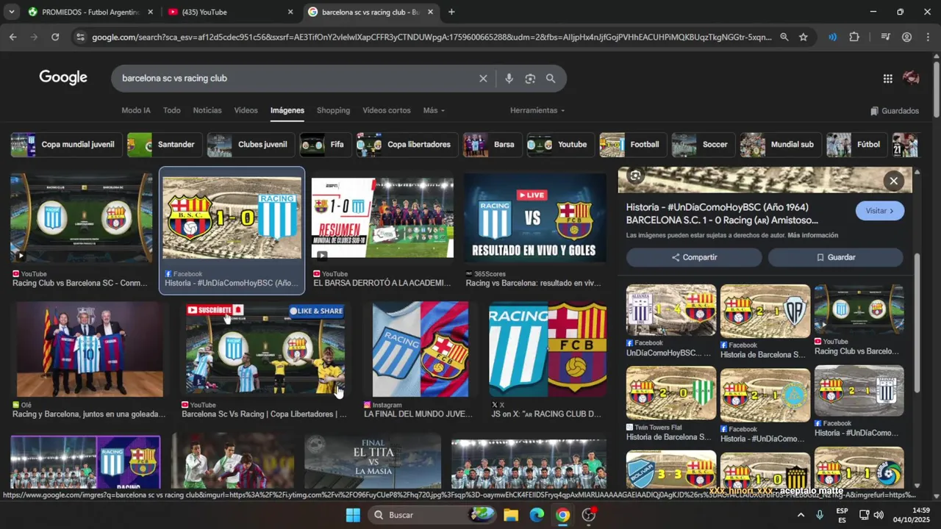Open the zoom magnifier icon in the address bar
Screen dimensions: 941x529
tap(784, 37)
